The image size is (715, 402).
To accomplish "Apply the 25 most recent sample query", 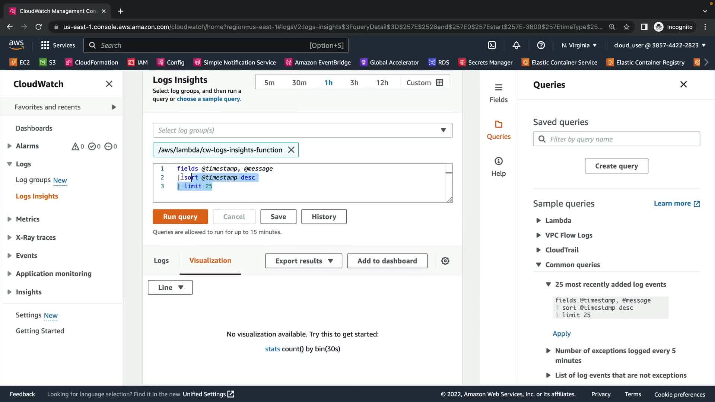I will coord(561,334).
